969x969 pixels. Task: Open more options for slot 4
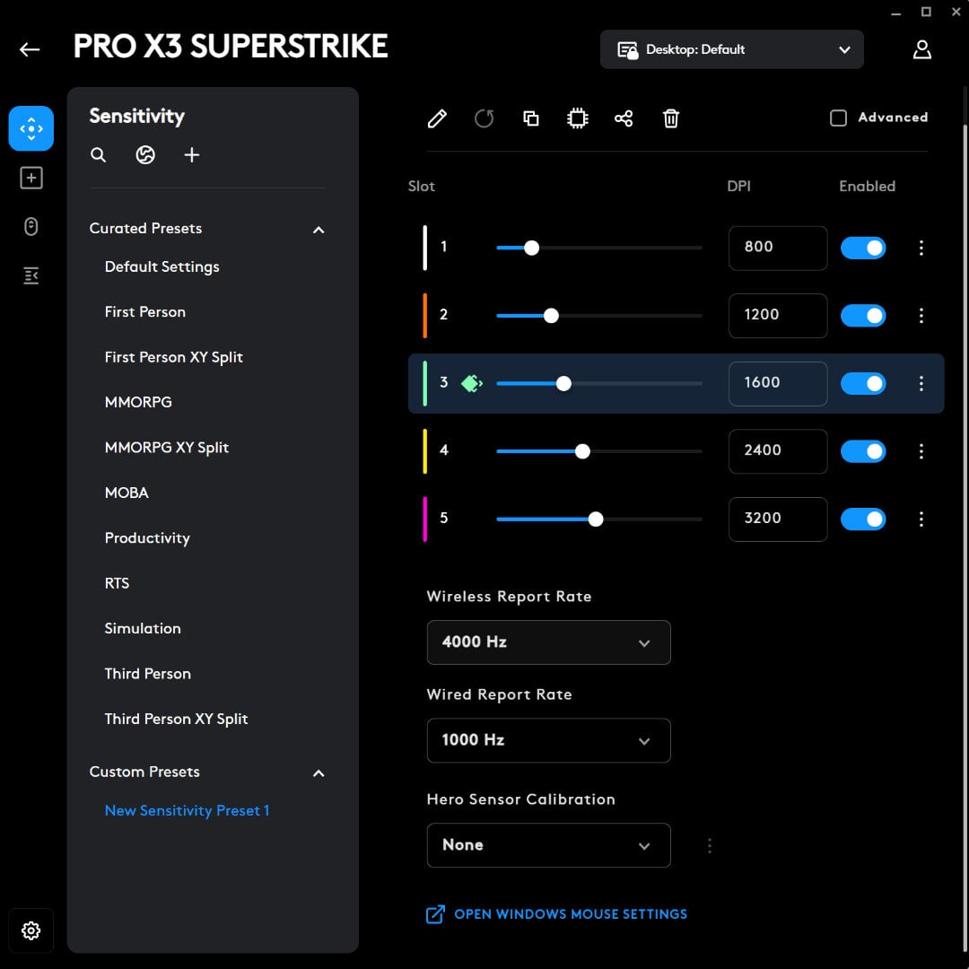(x=921, y=451)
